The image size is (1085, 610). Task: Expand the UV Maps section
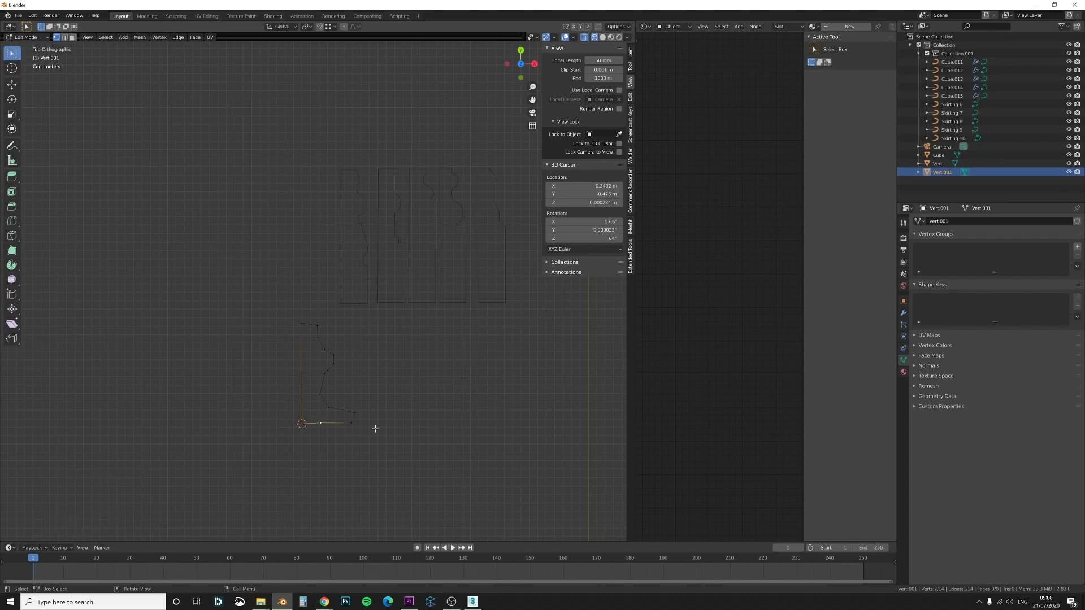928,335
